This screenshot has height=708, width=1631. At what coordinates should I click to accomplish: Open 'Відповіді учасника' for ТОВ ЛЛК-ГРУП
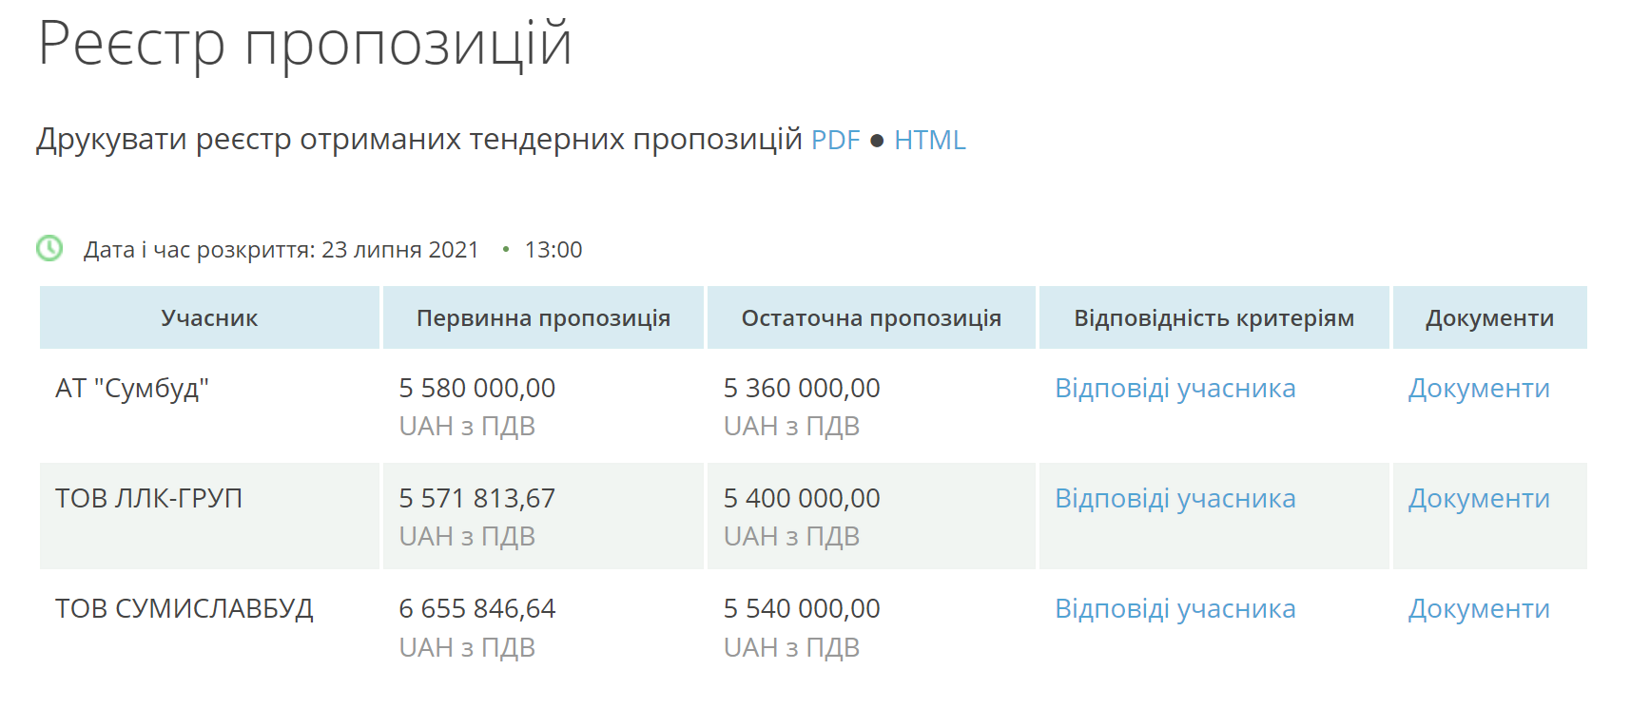1174,498
